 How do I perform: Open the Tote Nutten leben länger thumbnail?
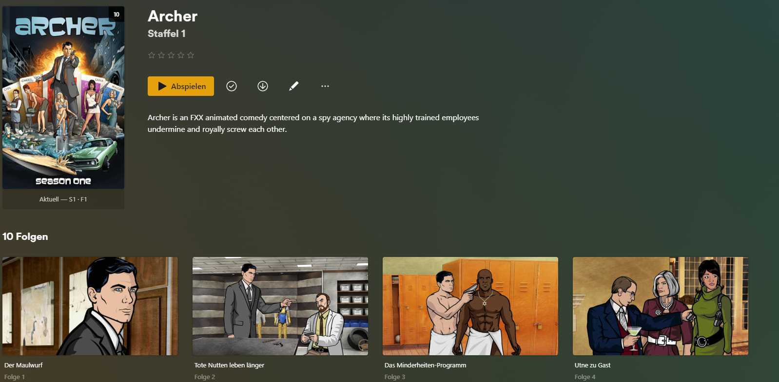click(x=280, y=306)
